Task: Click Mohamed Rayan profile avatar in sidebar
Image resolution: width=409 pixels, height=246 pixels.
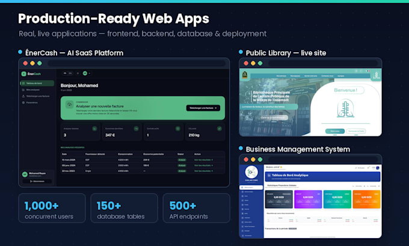Action: tap(25, 174)
